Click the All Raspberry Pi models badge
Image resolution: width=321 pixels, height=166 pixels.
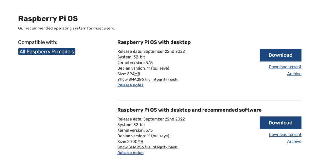pos(47,52)
